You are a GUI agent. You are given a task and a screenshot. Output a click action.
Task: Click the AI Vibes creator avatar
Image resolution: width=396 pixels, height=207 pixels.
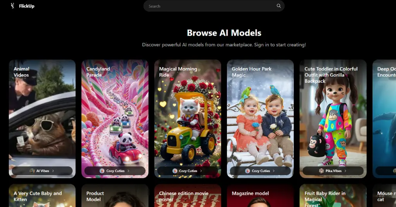point(32,171)
